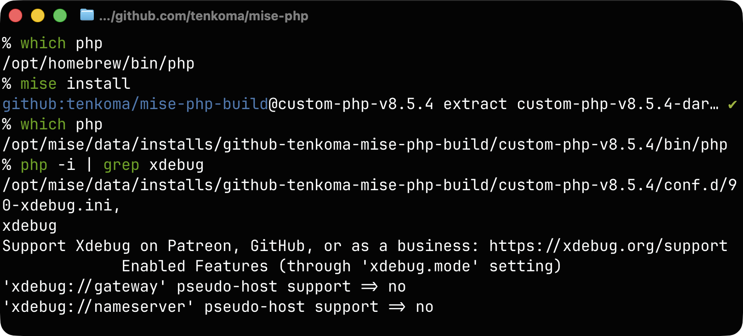Click the first "which php" command
Viewport: 743px width, 336px height.
click(x=61, y=43)
